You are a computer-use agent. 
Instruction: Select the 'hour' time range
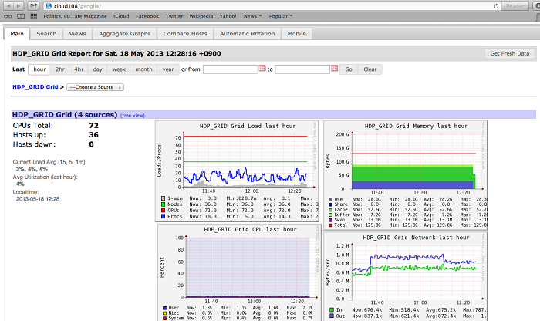pos(39,69)
